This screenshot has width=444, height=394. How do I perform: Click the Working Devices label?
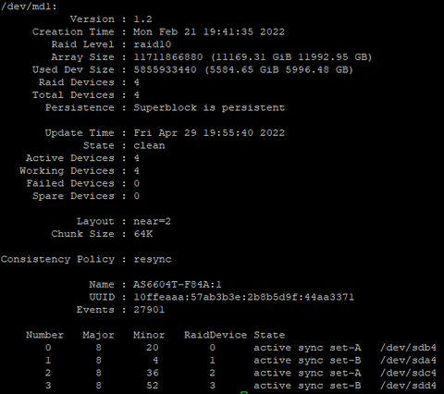pyautogui.click(x=67, y=171)
